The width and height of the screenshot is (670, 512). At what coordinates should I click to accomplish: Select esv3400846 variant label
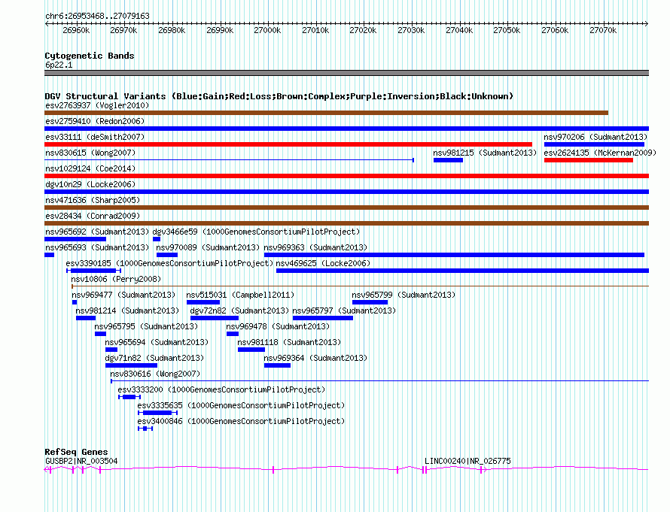click(x=241, y=421)
